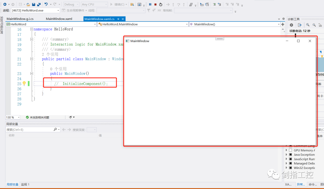
Task: Click the settings gear in 诊断工具 panel
Action: (291, 25)
